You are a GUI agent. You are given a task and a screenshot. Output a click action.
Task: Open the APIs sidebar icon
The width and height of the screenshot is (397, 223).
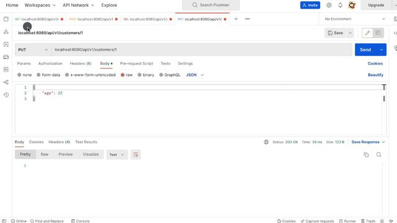[6, 32]
